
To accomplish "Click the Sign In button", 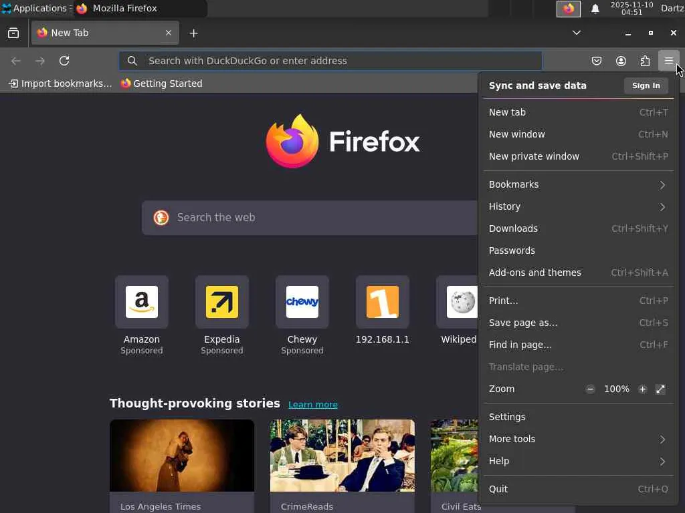I will (646, 85).
